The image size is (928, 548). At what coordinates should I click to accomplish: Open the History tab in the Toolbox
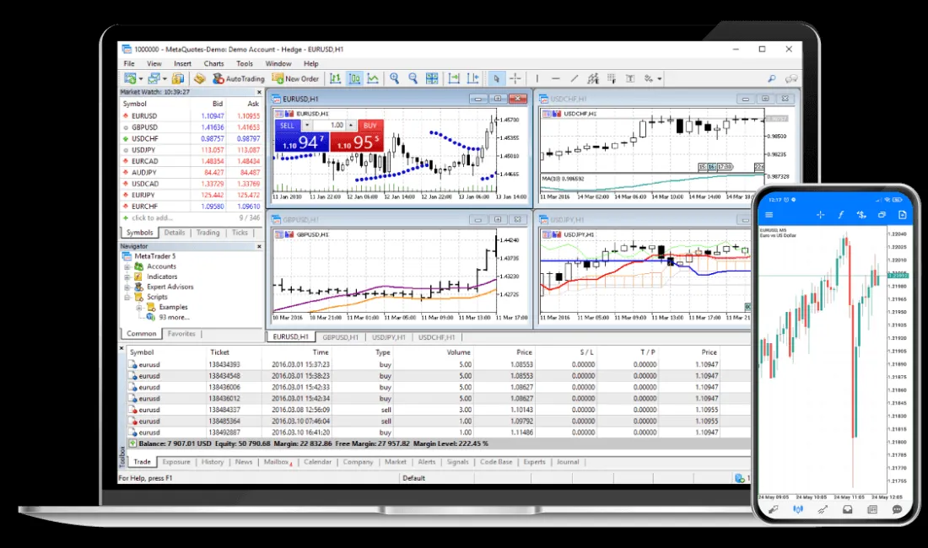[x=212, y=462]
